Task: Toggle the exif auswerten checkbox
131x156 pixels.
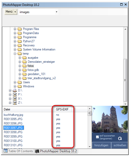Action: click(x=97, y=137)
